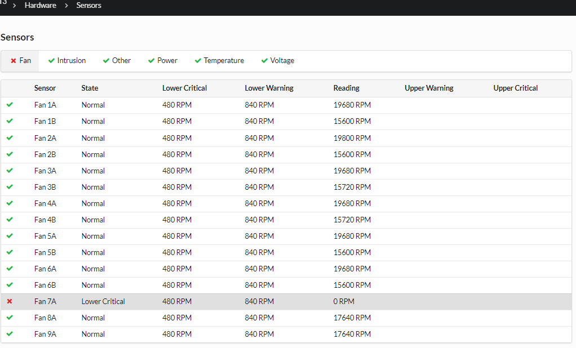Click the green check icon beside Fan 4B
Screen dimensions: 576x348
pos(10,220)
